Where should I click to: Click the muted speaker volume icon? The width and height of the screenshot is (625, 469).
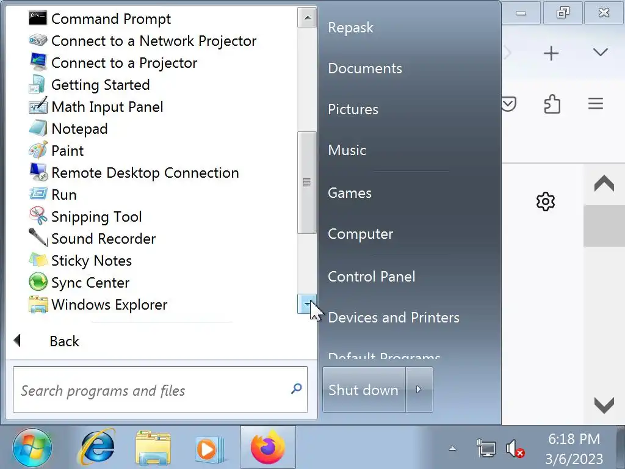click(x=515, y=449)
